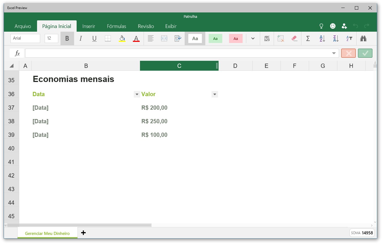Add a new sheet with the plus button
Screen dimensions: 382x244
coord(83,233)
